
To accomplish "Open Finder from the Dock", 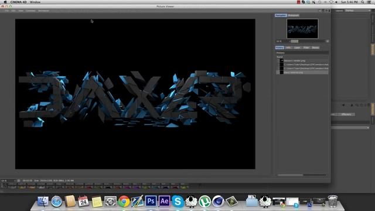I will pyautogui.click(x=43, y=202).
